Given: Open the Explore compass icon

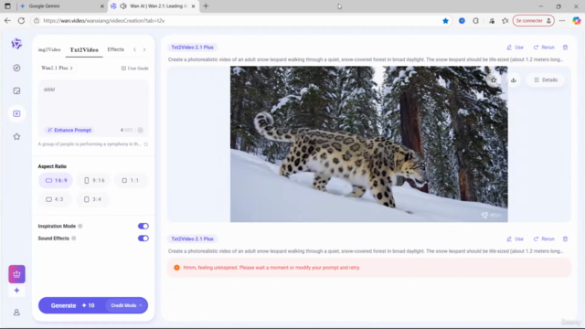Looking at the screenshot, I should click(x=16, y=68).
